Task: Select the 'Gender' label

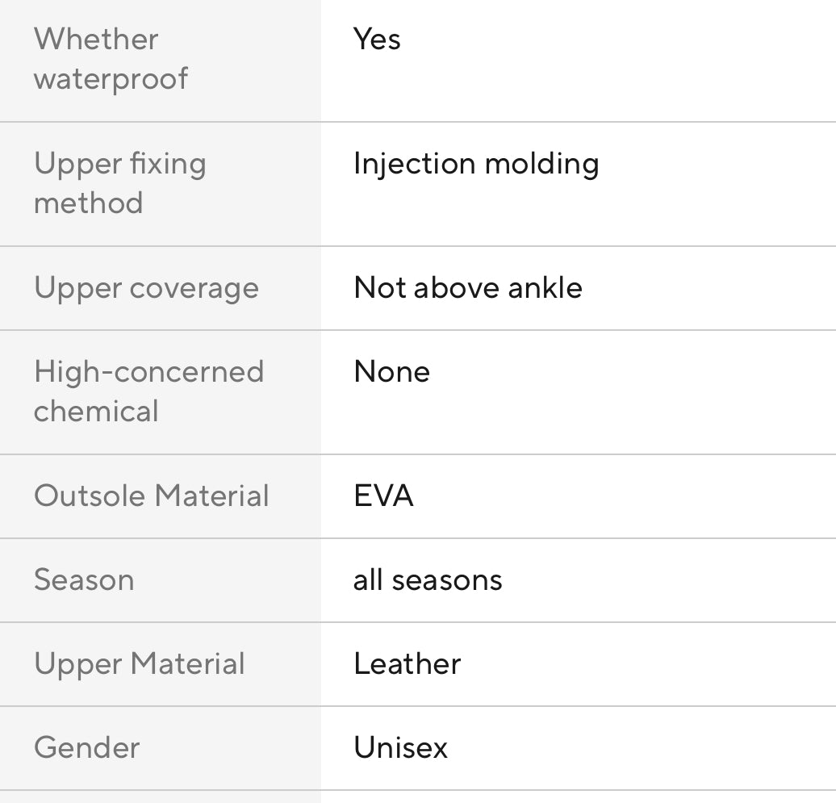Action: click(87, 747)
